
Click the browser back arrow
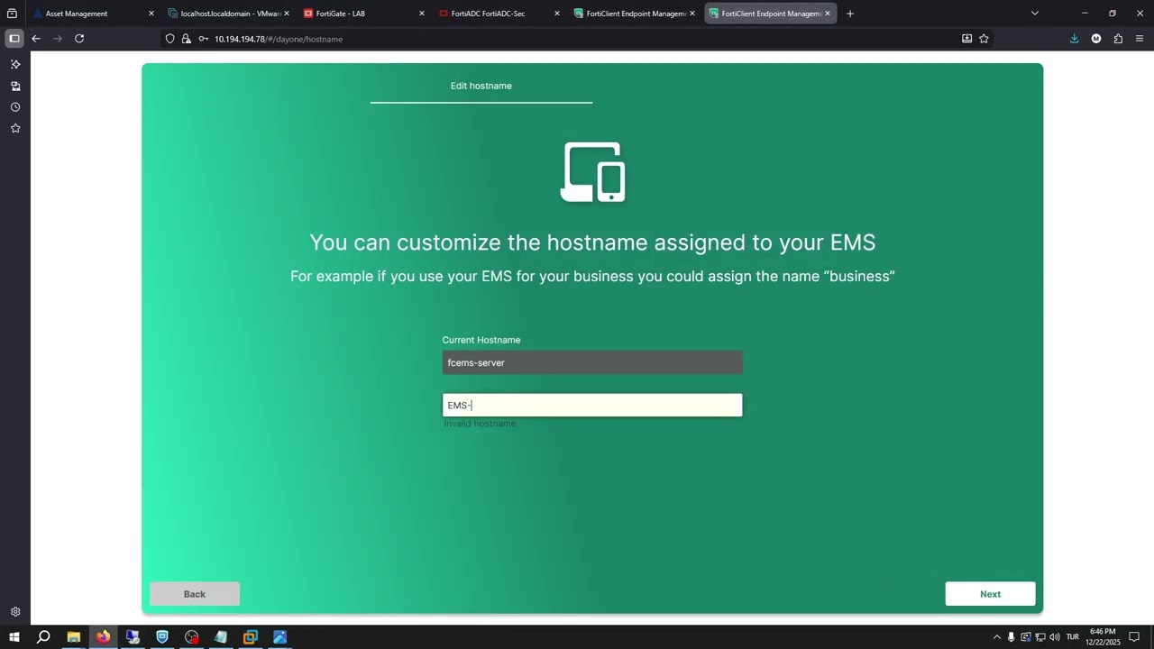pos(36,39)
